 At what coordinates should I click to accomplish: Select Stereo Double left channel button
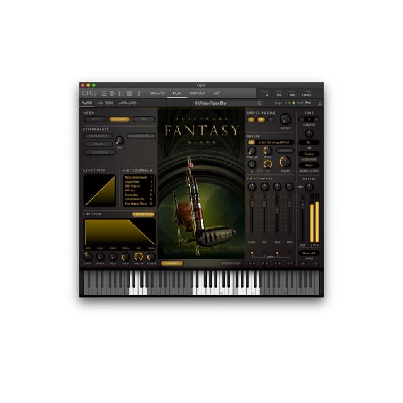coord(251,120)
